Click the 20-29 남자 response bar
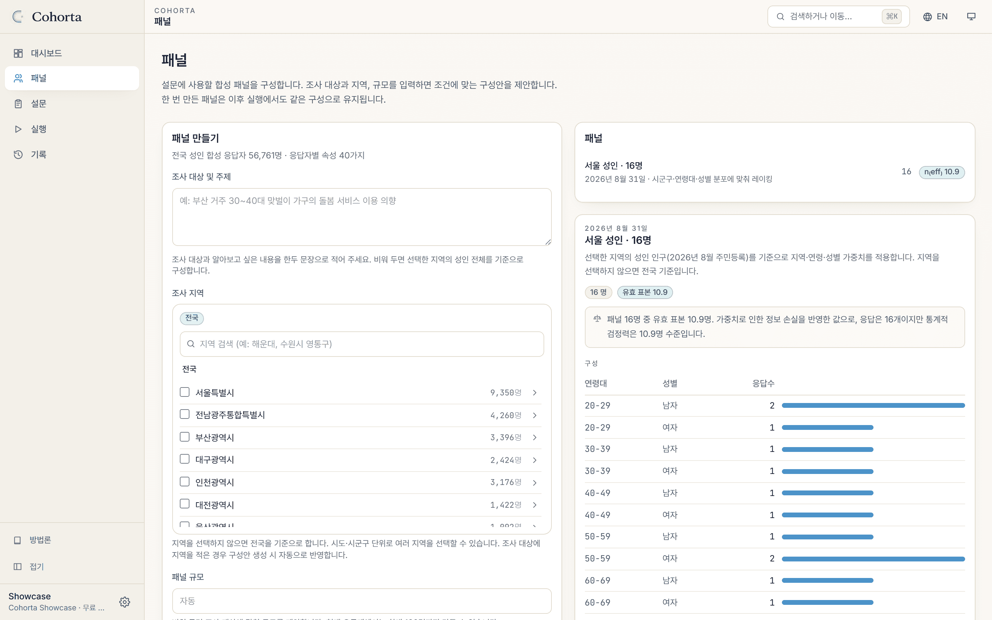 pos(873,405)
